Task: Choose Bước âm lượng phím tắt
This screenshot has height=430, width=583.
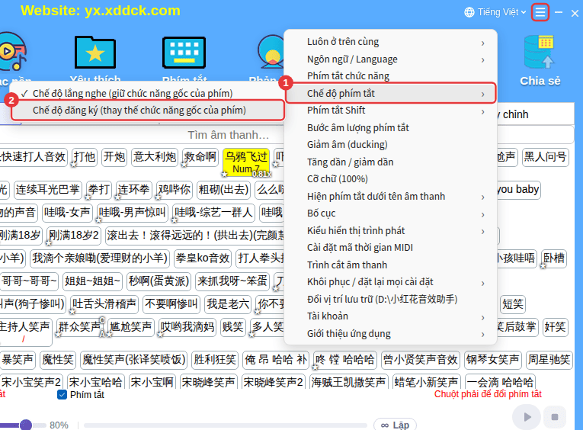Action: (x=390, y=128)
